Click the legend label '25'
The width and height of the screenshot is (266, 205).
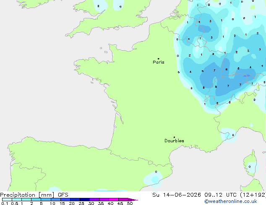coord(81,203)
